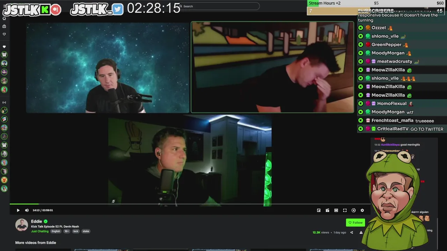Click chat username meatwadcrusty

[x=395, y=61]
